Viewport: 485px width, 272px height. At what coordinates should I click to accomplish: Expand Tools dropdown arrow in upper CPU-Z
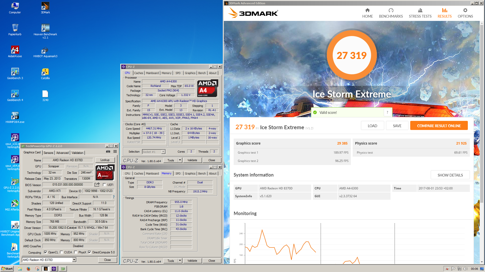(x=180, y=160)
